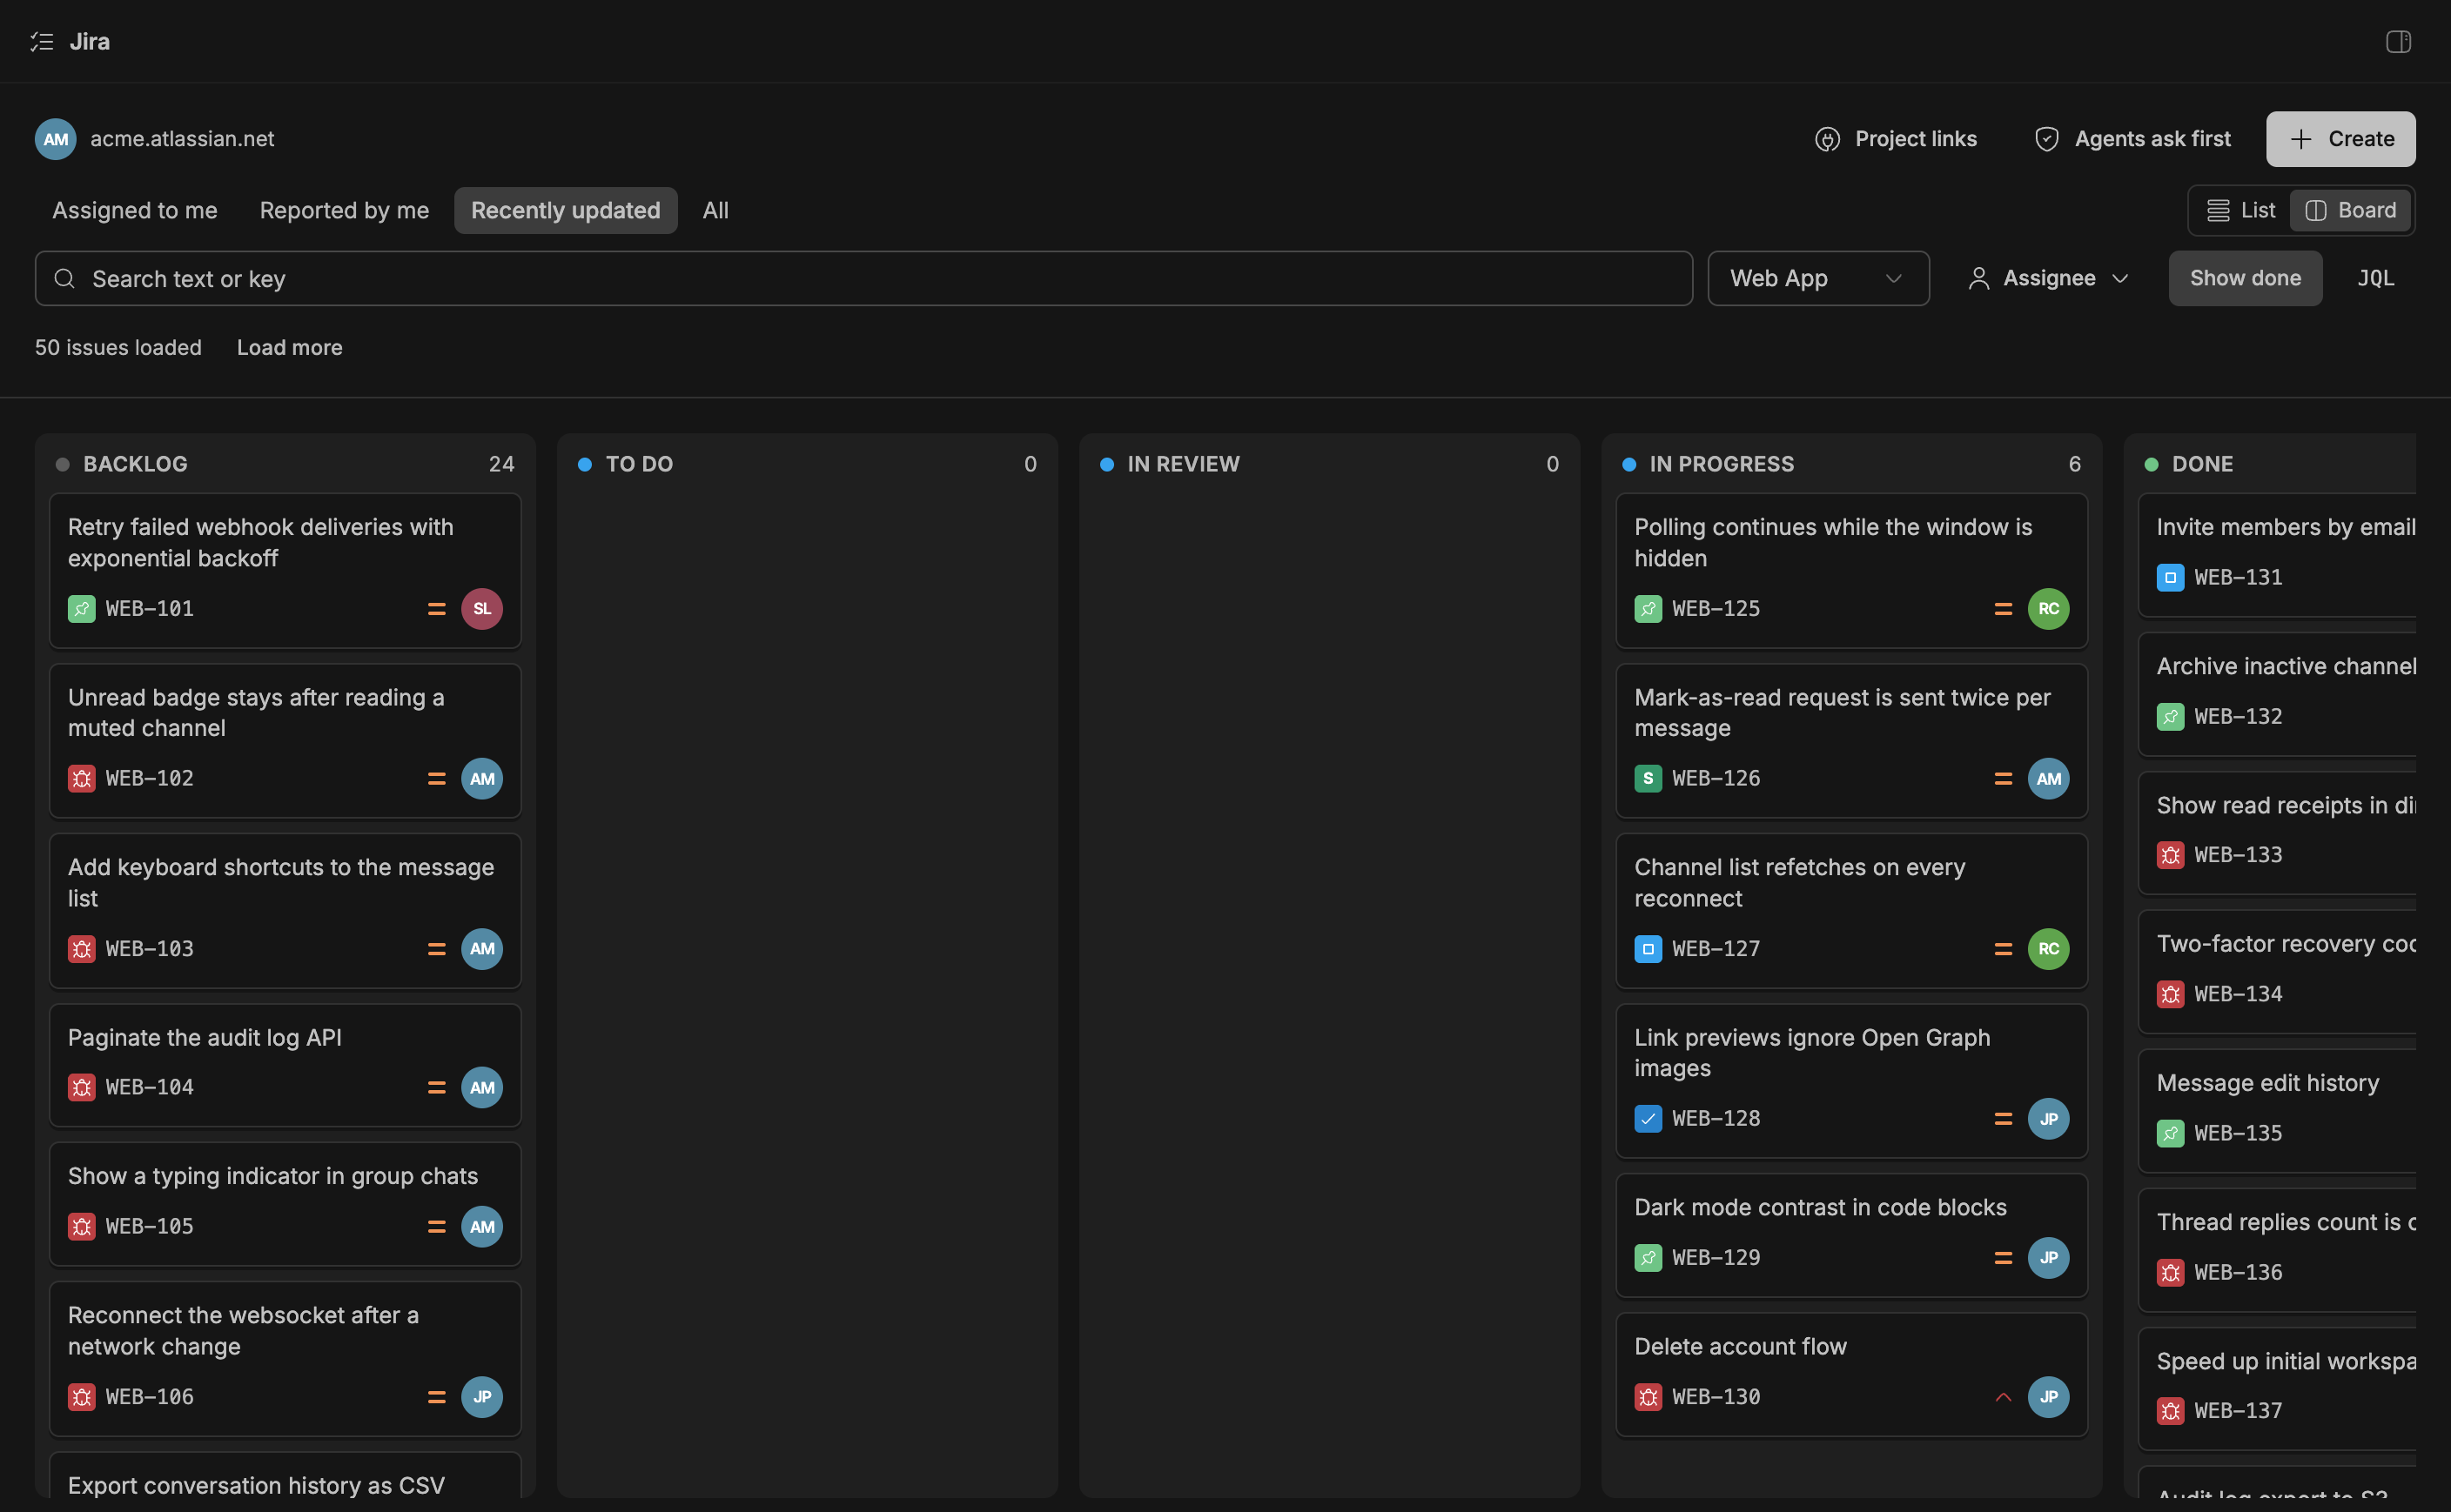Click the high priority chevron on WEB-130

click(2003, 1396)
